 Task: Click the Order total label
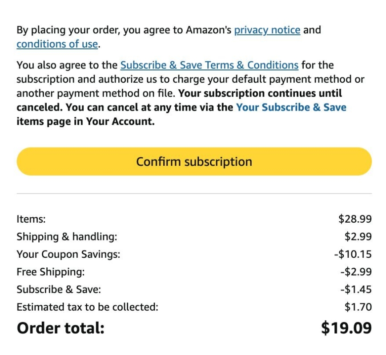point(60,328)
